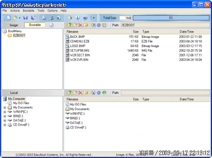The width and height of the screenshot is (212, 158).
Task: Click the image properties checkmark page icon
Action: point(52,25)
